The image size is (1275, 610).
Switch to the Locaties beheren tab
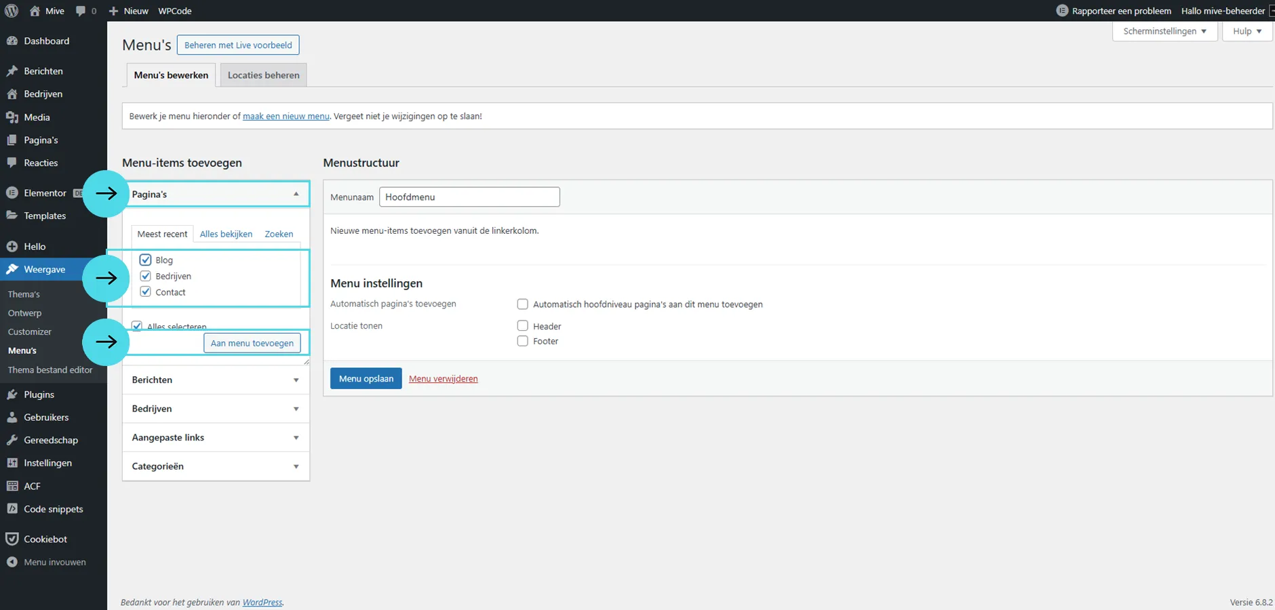[x=263, y=75]
